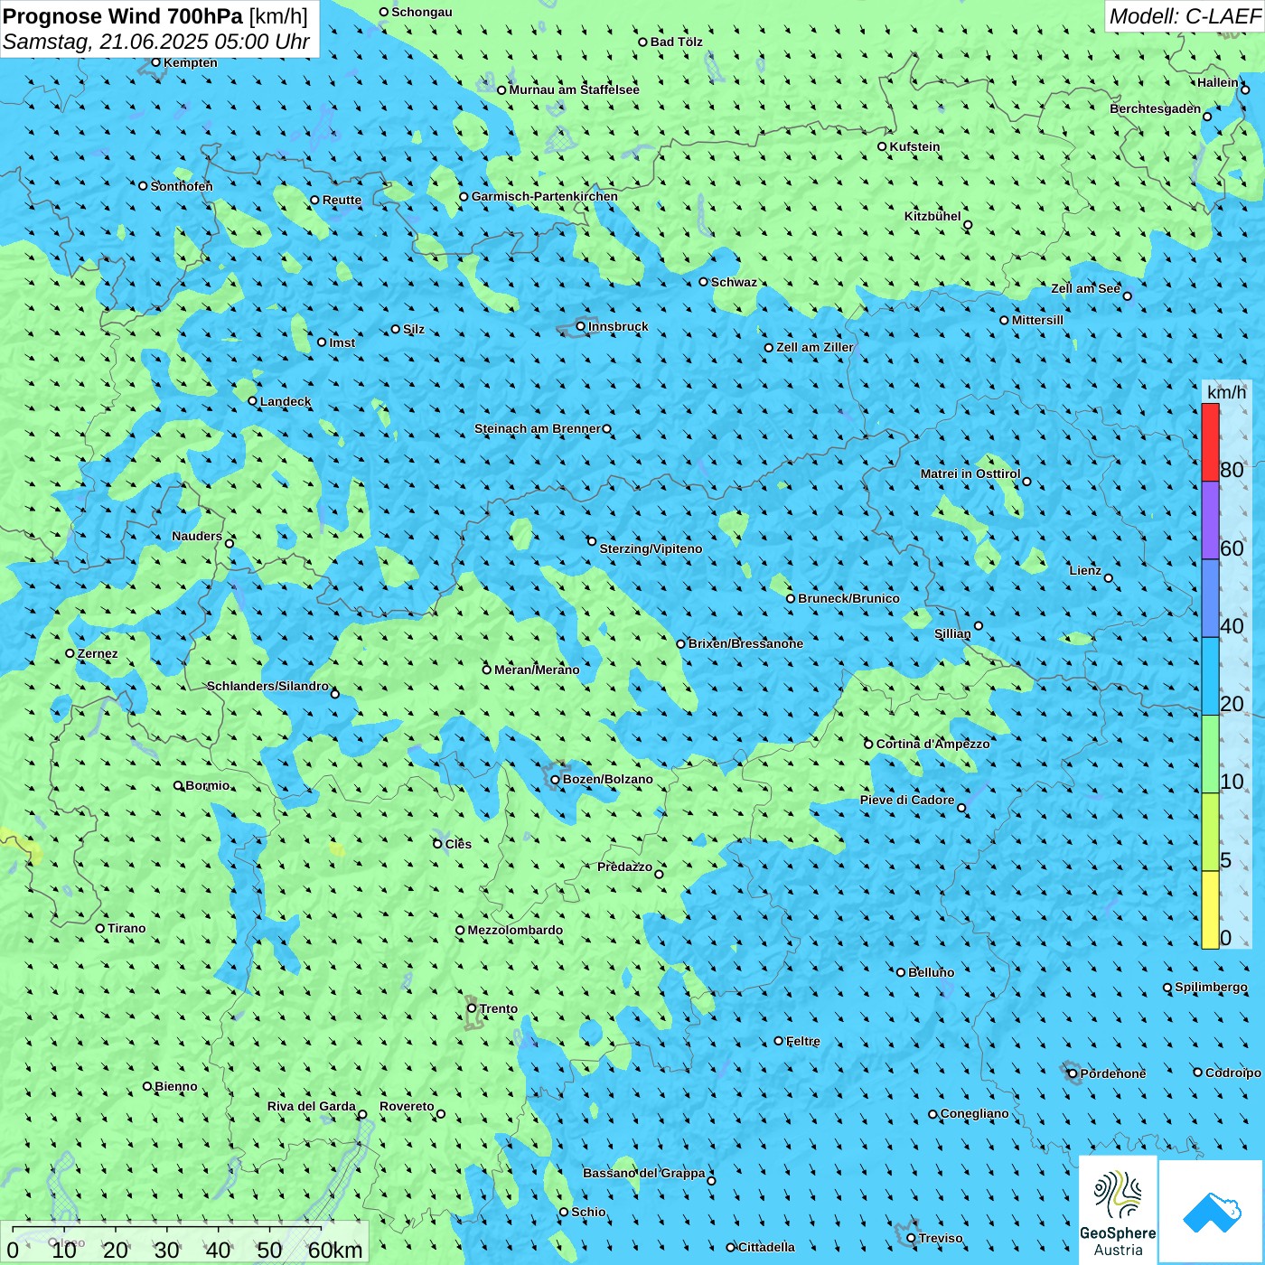Click the Hallein marker dot
This screenshot has height=1265, width=1265.
pos(1245,89)
